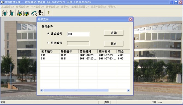Open the reader search icon with person
Image resolution: width=183 pixels, height=105 pixels.
click(41, 13)
